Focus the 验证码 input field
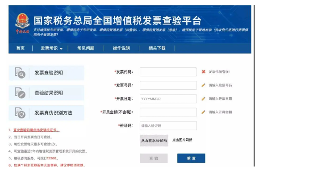Viewport: 309px width, 179px height. pos(168,125)
